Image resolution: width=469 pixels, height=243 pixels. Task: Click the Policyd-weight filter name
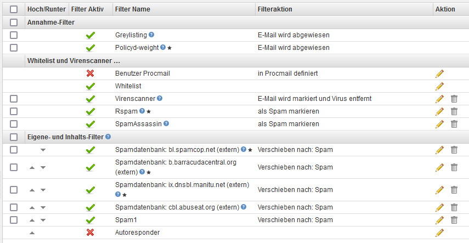(137, 48)
